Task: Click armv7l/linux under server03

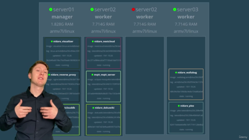Action: pos(186,31)
